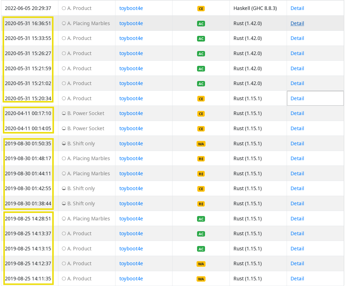Click the timestamp 2020-04-11 00:14:05
Screen dimensions: 345x286
pyautogui.click(x=28, y=128)
